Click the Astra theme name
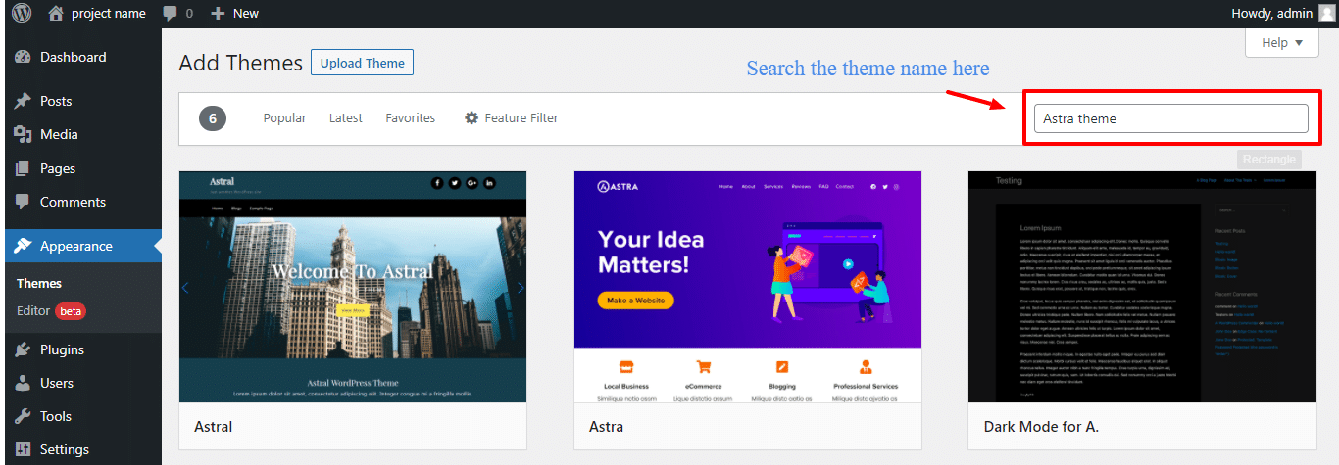Image resolution: width=1339 pixels, height=465 pixels. click(606, 427)
